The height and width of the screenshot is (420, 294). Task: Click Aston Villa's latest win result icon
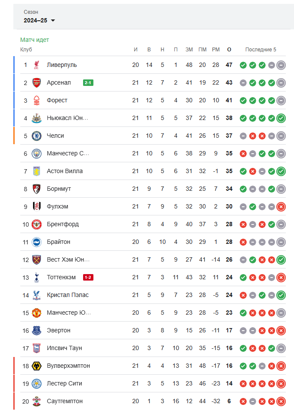(281, 171)
